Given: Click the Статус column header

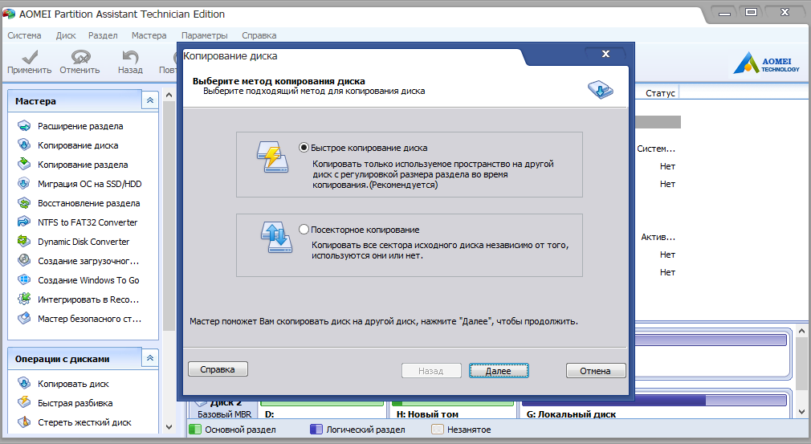Looking at the screenshot, I should coord(660,93).
